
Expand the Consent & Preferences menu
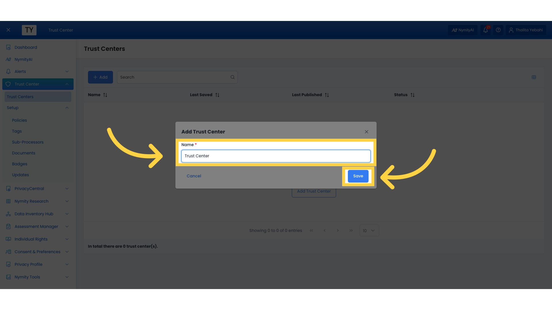pyautogui.click(x=67, y=252)
